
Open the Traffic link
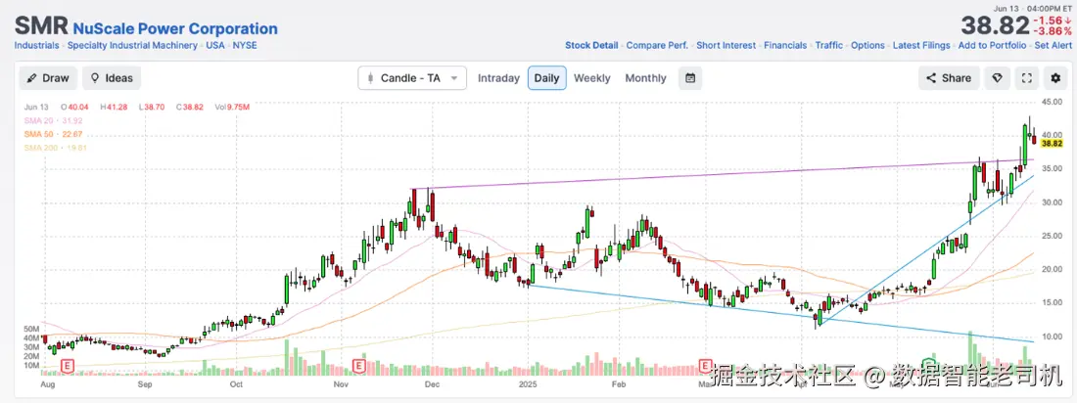829,45
